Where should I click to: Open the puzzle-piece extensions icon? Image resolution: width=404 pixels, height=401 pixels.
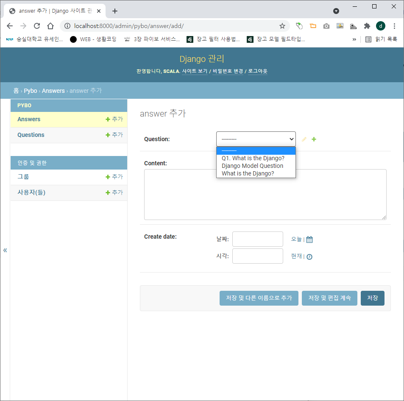click(367, 26)
